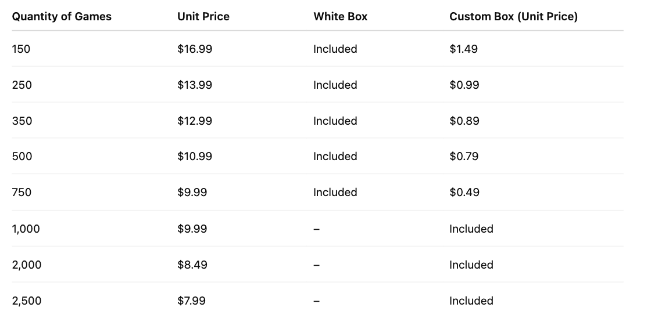Select the $7.99 unit price cell
651x322 pixels.
pyautogui.click(x=192, y=301)
